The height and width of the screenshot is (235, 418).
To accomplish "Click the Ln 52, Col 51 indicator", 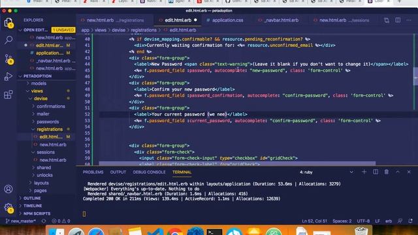I will tap(314, 221).
